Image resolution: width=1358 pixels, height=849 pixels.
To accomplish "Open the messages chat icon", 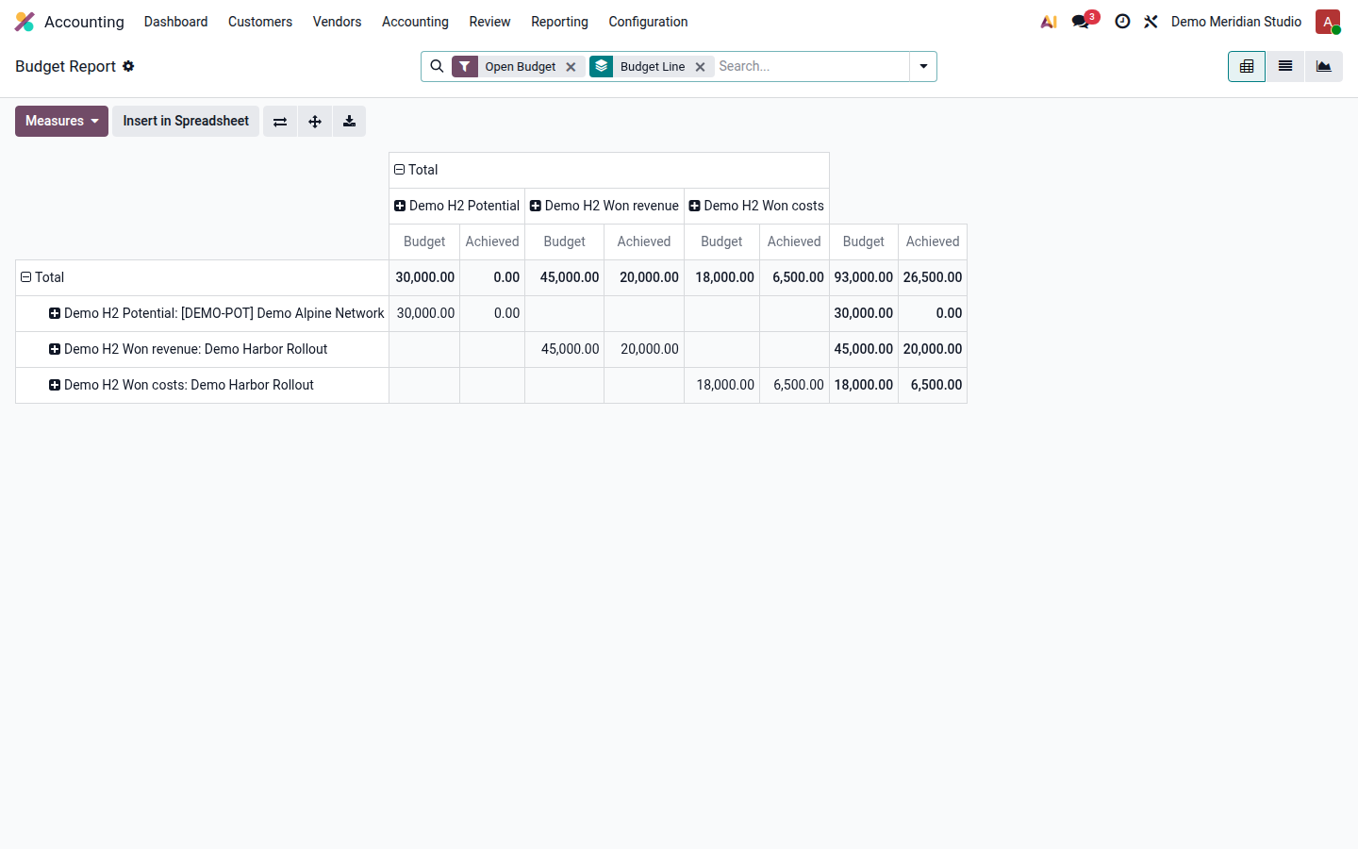I will (1082, 22).
